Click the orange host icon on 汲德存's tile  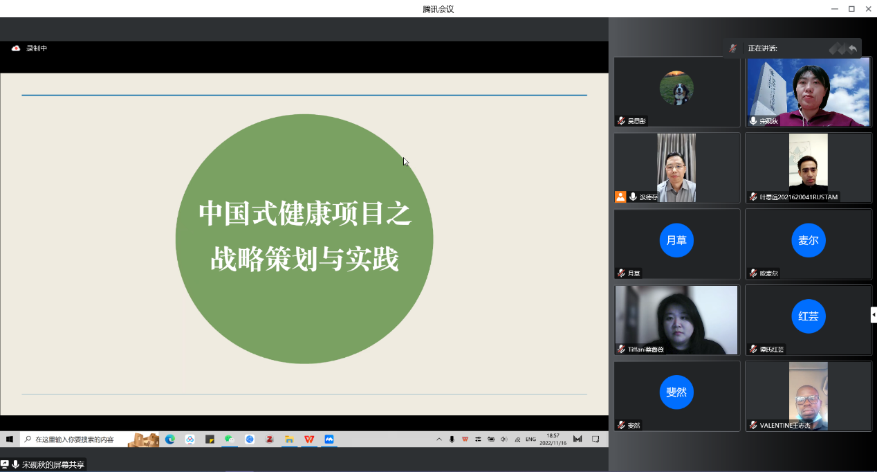click(x=620, y=197)
